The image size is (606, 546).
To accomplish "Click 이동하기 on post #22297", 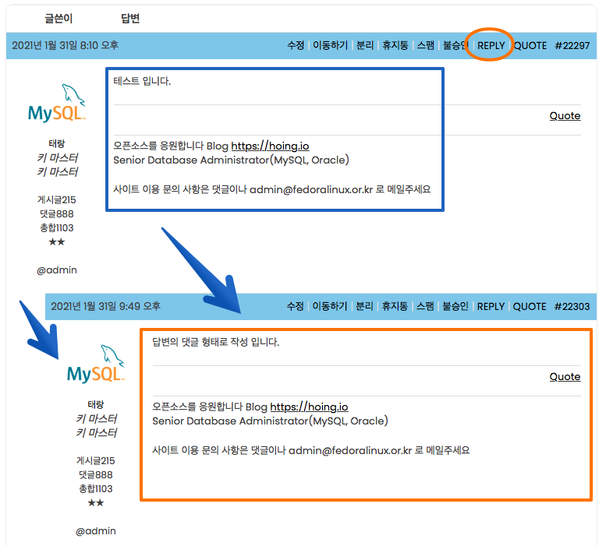I will 330,45.
